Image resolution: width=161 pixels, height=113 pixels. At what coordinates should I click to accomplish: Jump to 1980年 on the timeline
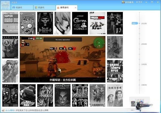click(144, 85)
